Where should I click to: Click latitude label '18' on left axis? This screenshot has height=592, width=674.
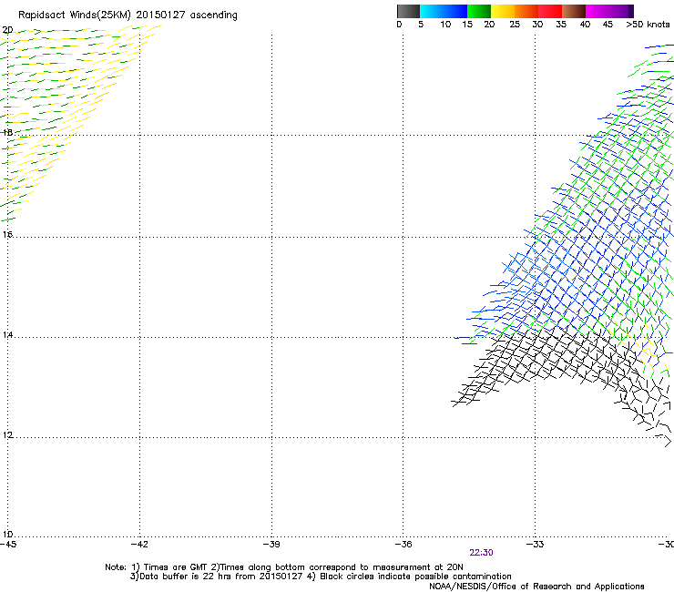(x=7, y=132)
